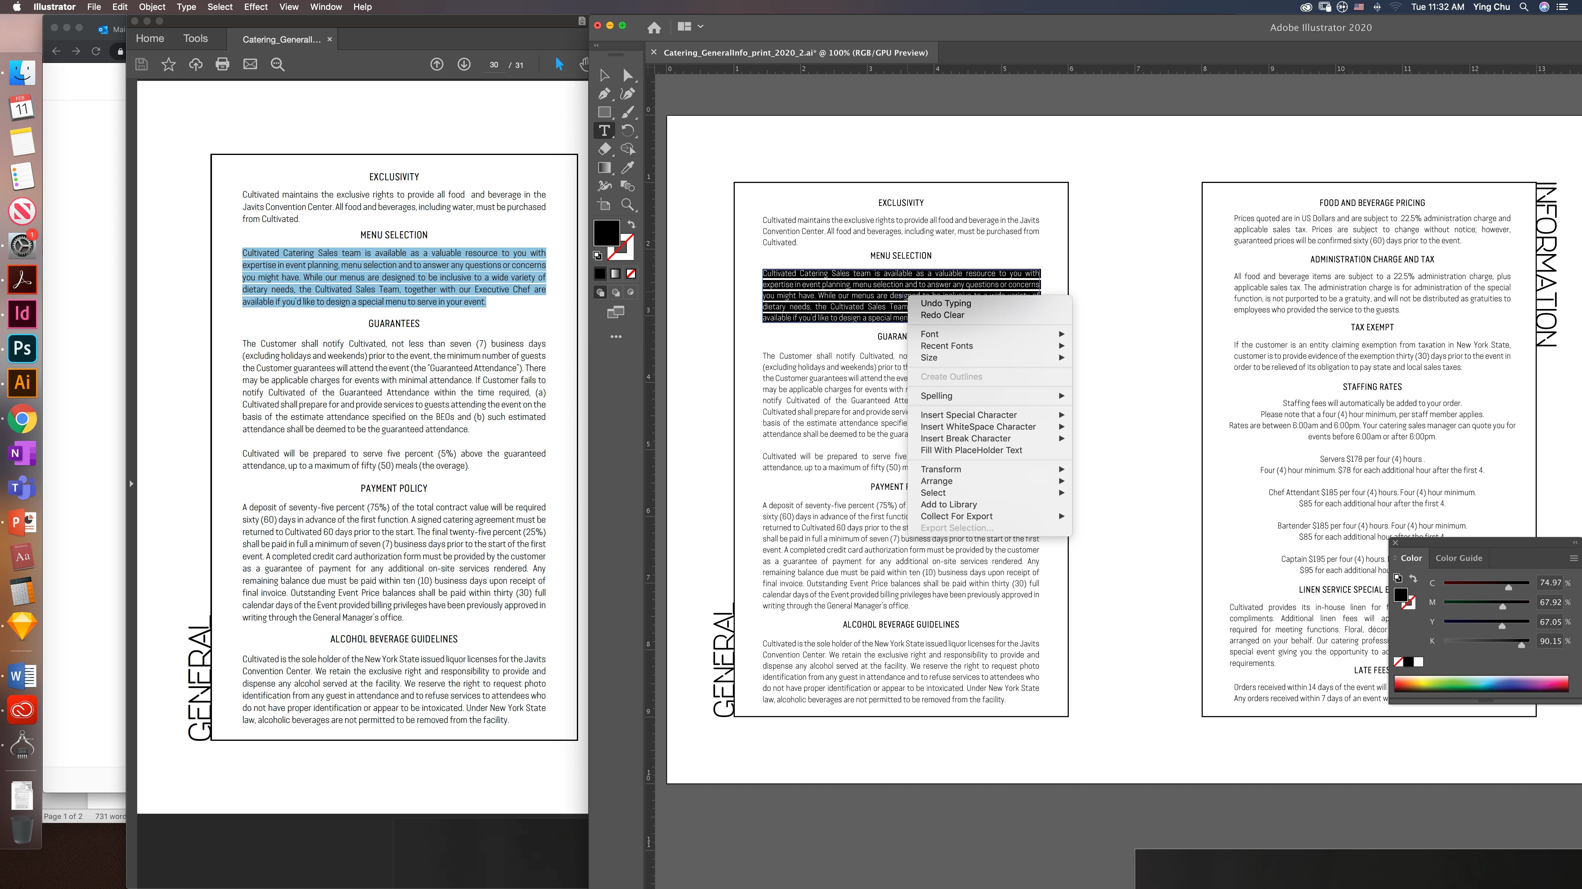Swap fill and stroke colors
The width and height of the screenshot is (1582, 889).
point(631,224)
